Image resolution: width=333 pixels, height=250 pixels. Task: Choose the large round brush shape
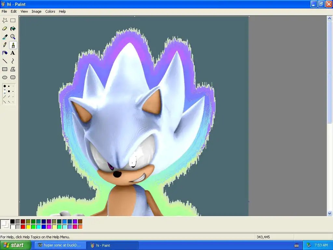[x=5, y=86]
